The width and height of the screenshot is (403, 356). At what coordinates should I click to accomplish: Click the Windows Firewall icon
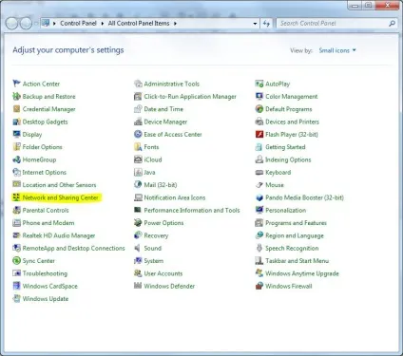(x=259, y=286)
